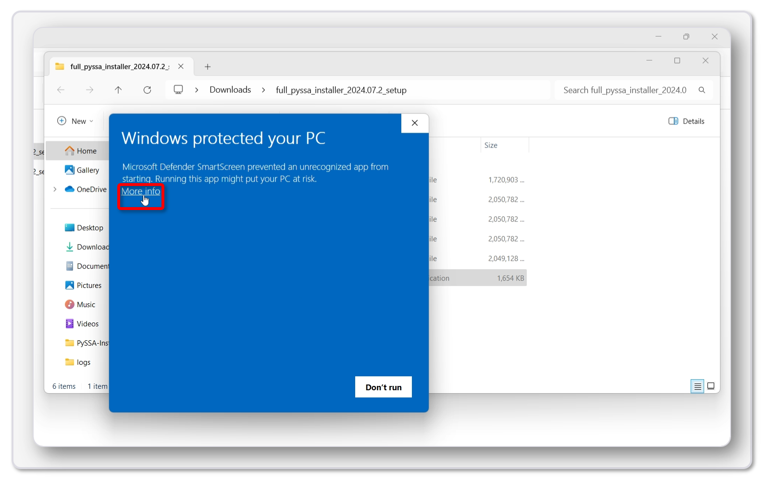Select OneDrive in the sidebar
This screenshot has width=769, height=483.
click(x=86, y=189)
